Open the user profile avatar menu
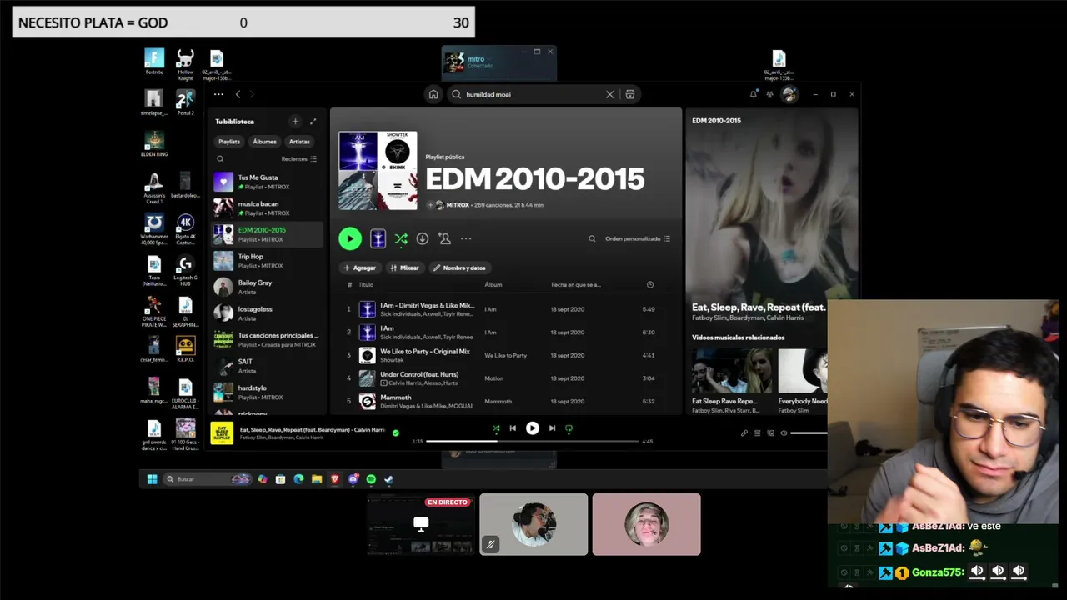 coord(789,94)
